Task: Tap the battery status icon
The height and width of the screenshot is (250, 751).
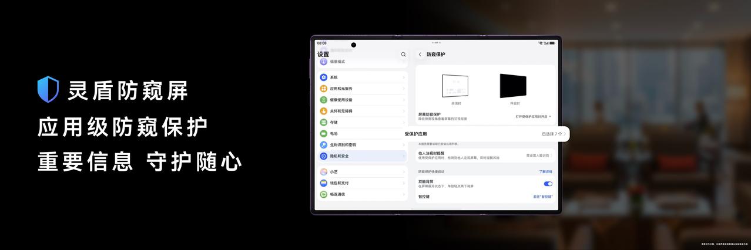Action: [553, 43]
